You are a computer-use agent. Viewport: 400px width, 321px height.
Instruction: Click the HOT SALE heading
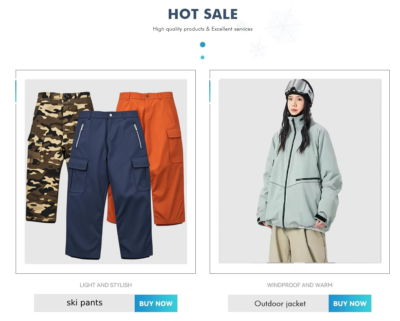click(203, 14)
